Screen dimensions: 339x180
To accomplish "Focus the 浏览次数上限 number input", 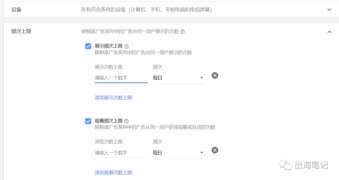I will (121, 153).
